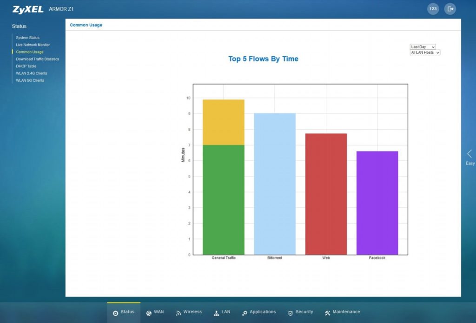Screen dimensions: 476x323
Task: Open System Status in the sidebar
Action: (x=28, y=38)
